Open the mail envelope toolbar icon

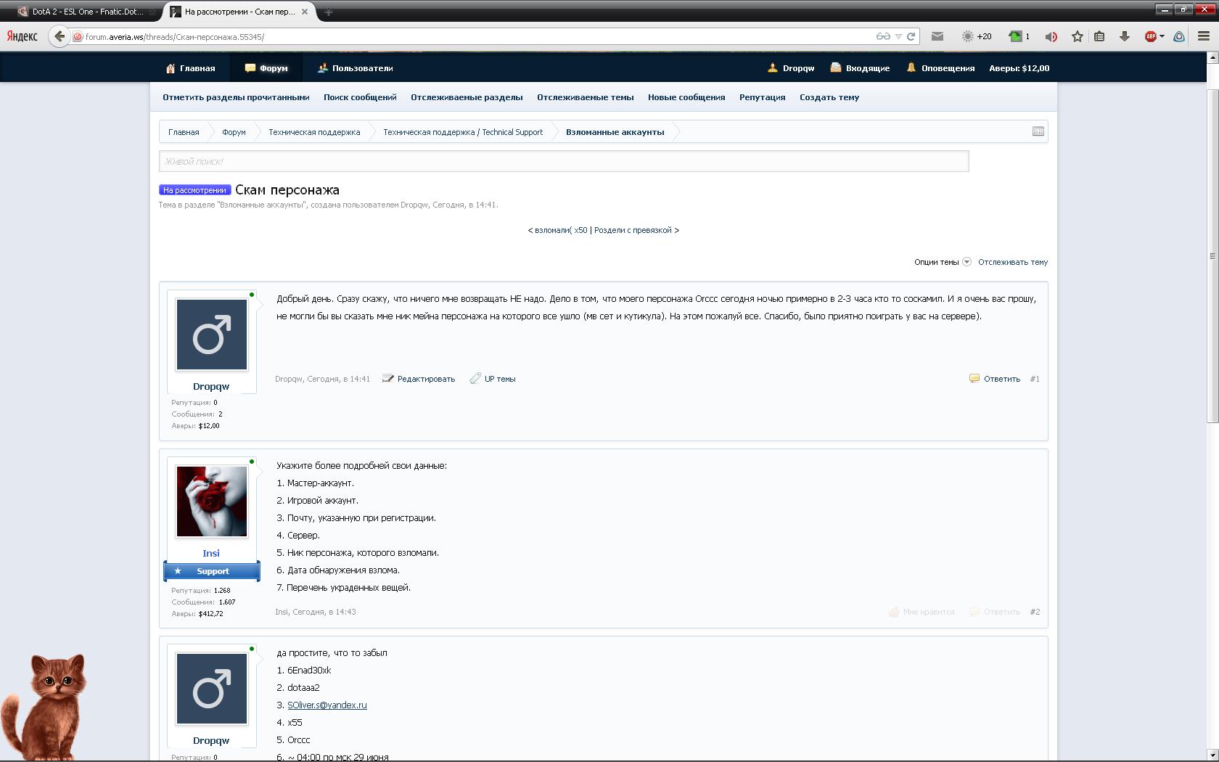tap(937, 36)
